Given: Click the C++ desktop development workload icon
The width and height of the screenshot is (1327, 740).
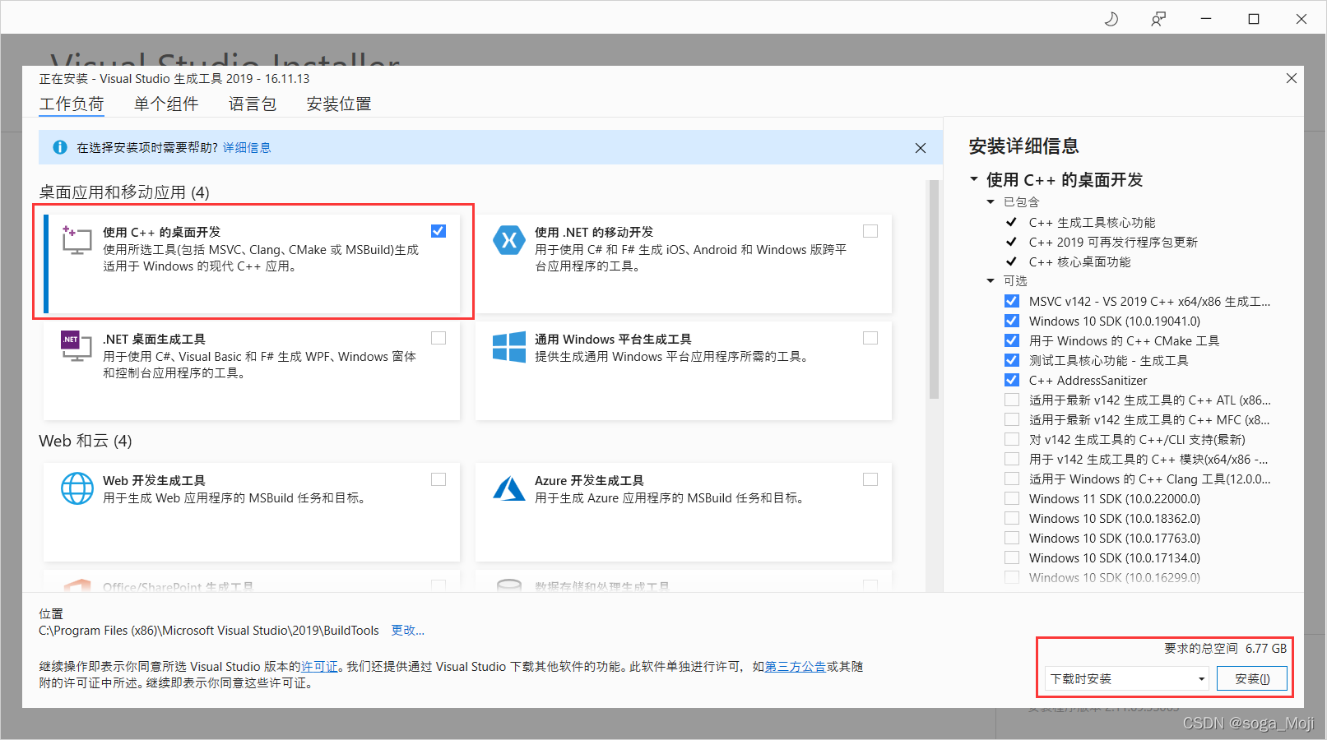Looking at the screenshot, I should pos(77,239).
